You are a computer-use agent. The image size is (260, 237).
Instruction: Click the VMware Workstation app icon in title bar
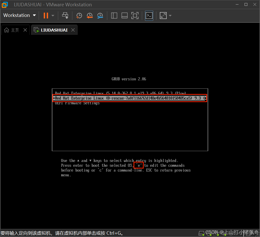click(5, 5)
